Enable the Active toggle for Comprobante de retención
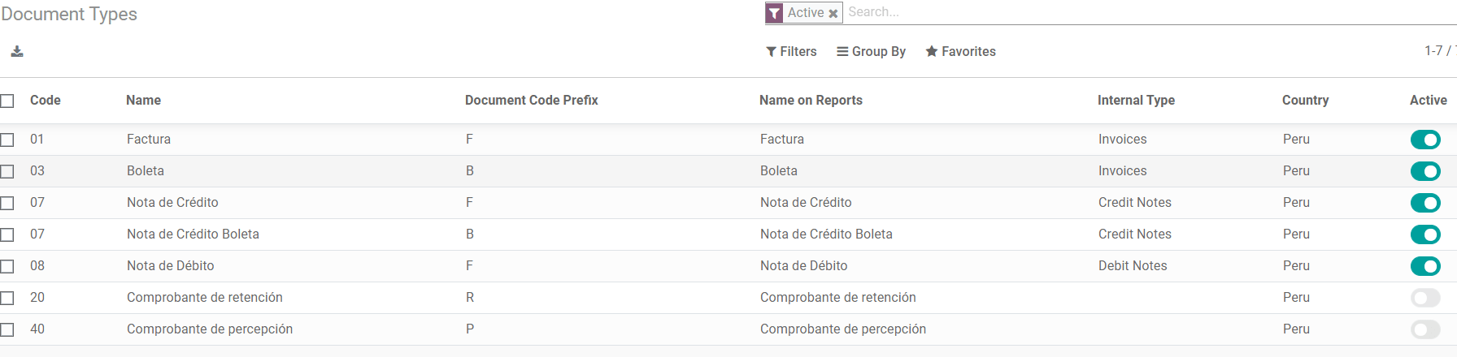This screenshot has width=1457, height=357. 1425,298
